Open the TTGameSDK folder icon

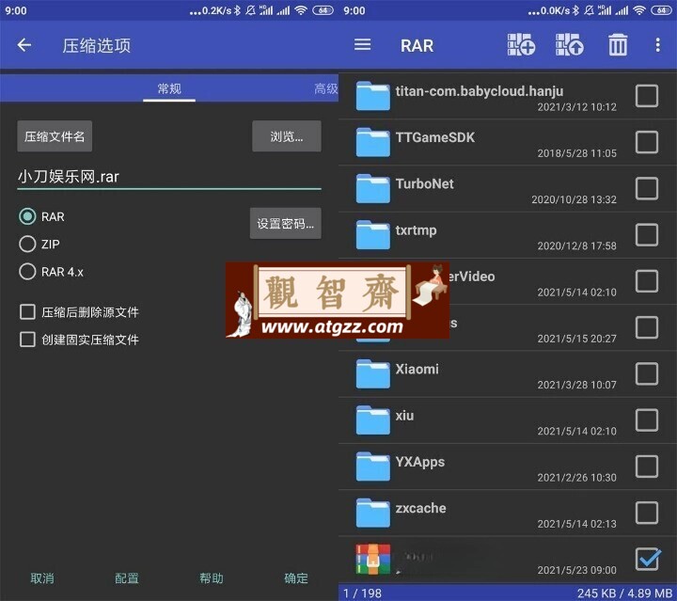373,142
